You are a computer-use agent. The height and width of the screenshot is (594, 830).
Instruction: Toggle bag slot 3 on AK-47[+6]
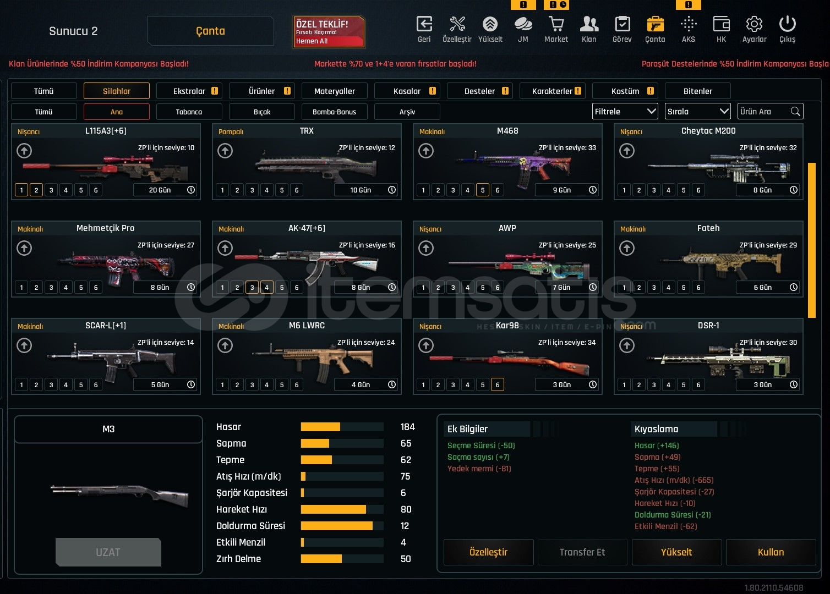252,288
